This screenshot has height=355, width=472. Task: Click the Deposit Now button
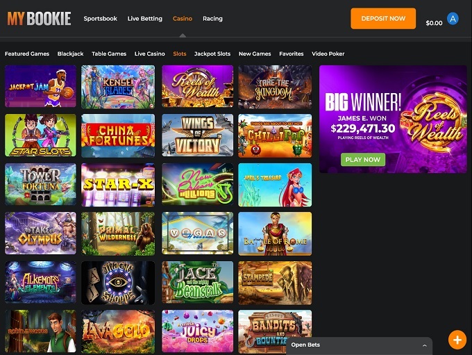pyautogui.click(x=383, y=18)
